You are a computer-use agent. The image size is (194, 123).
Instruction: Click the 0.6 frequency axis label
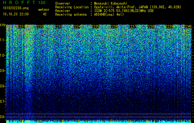point(2,117)
